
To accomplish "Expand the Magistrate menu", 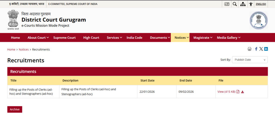I will tap(203, 38).
